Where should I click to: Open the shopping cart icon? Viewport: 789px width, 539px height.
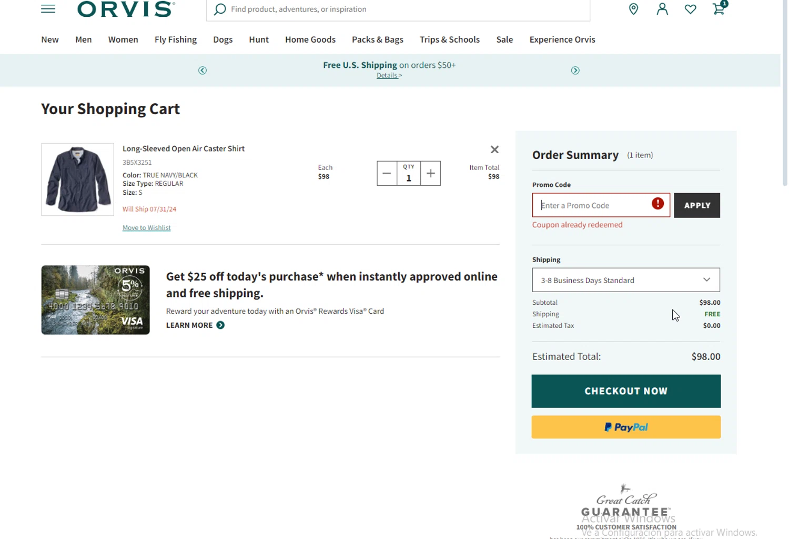click(720, 8)
